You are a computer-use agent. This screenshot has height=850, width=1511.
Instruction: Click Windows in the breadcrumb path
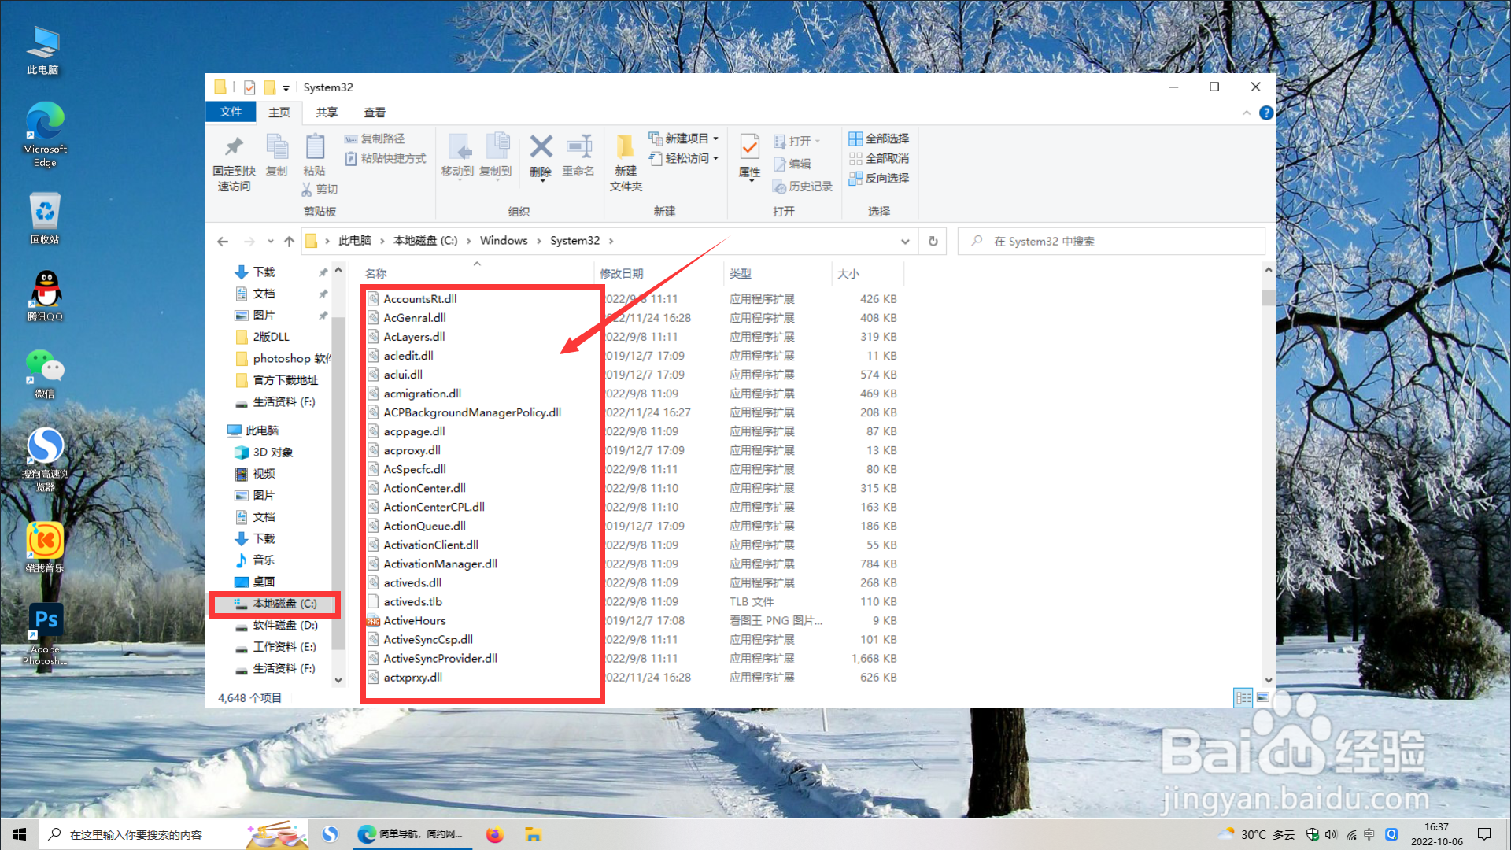pyautogui.click(x=504, y=241)
